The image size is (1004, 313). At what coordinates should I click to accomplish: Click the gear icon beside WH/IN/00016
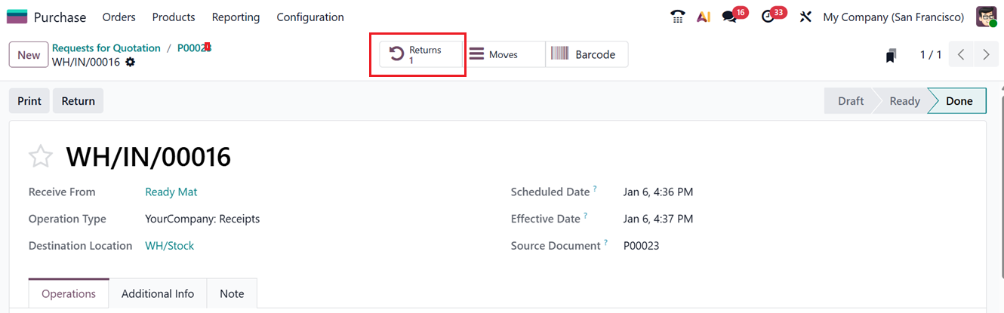(x=131, y=62)
